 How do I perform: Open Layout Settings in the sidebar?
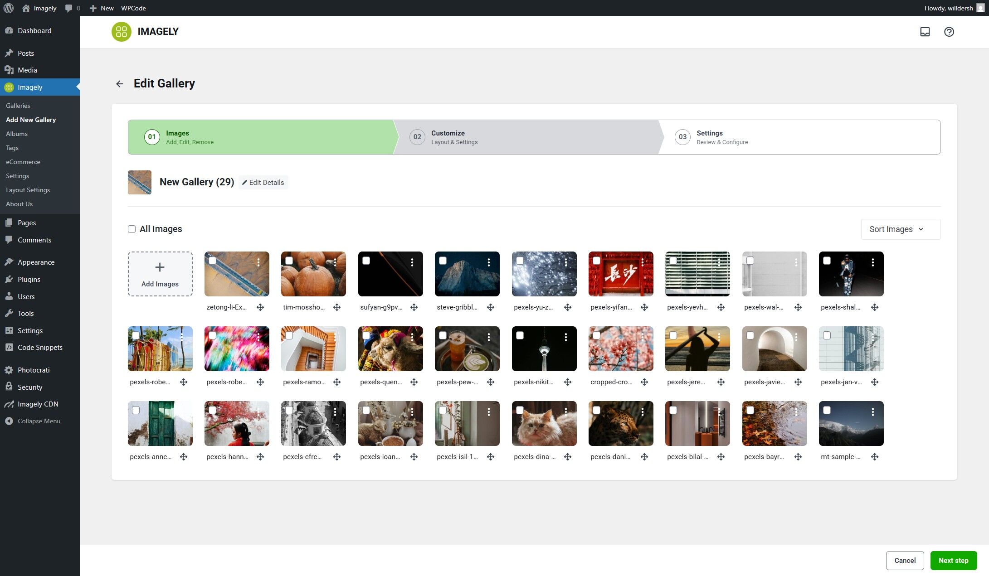tap(28, 190)
